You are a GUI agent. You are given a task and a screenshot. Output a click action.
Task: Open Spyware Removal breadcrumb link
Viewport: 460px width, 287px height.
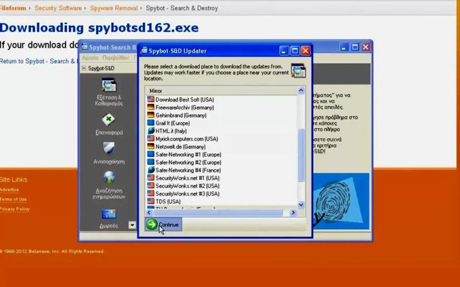coord(113,8)
